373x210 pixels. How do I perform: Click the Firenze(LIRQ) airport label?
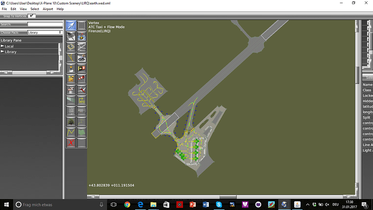click(x=100, y=31)
